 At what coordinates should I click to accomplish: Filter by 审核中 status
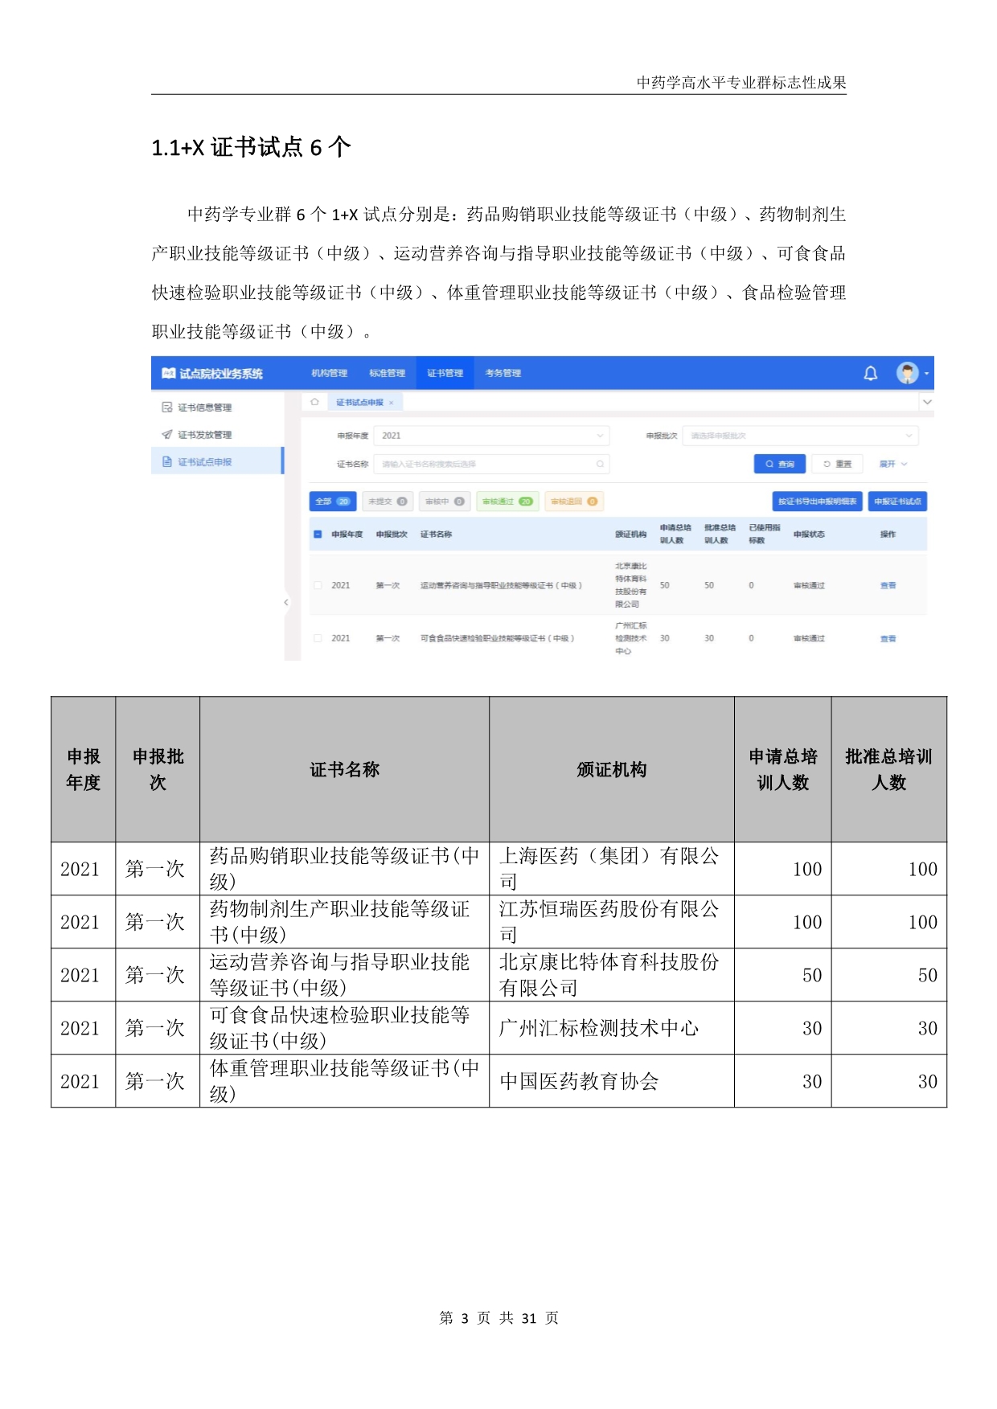pyautogui.click(x=445, y=502)
